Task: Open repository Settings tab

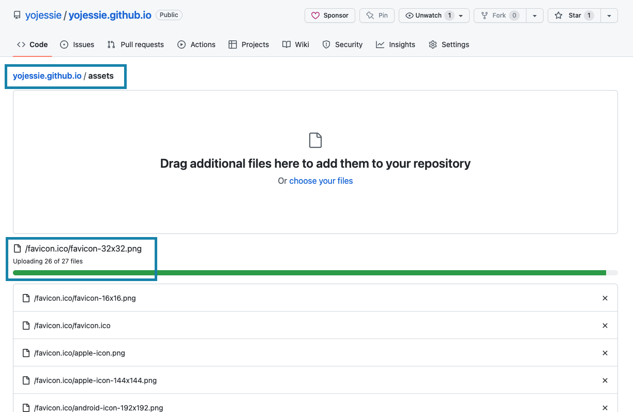Action: (449, 45)
